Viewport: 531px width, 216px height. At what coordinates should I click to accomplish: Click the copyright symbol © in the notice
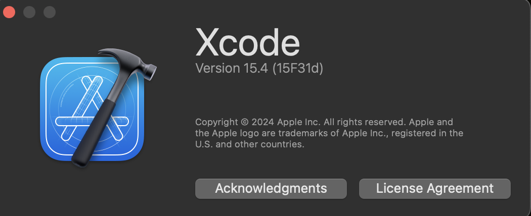(x=244, y=122)
